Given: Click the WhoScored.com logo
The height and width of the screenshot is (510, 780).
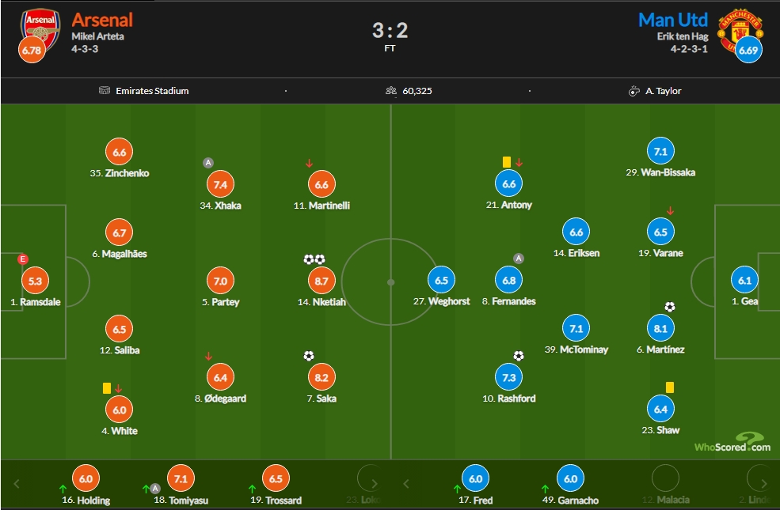Looking at the screenshot, I should pos(732,443).
